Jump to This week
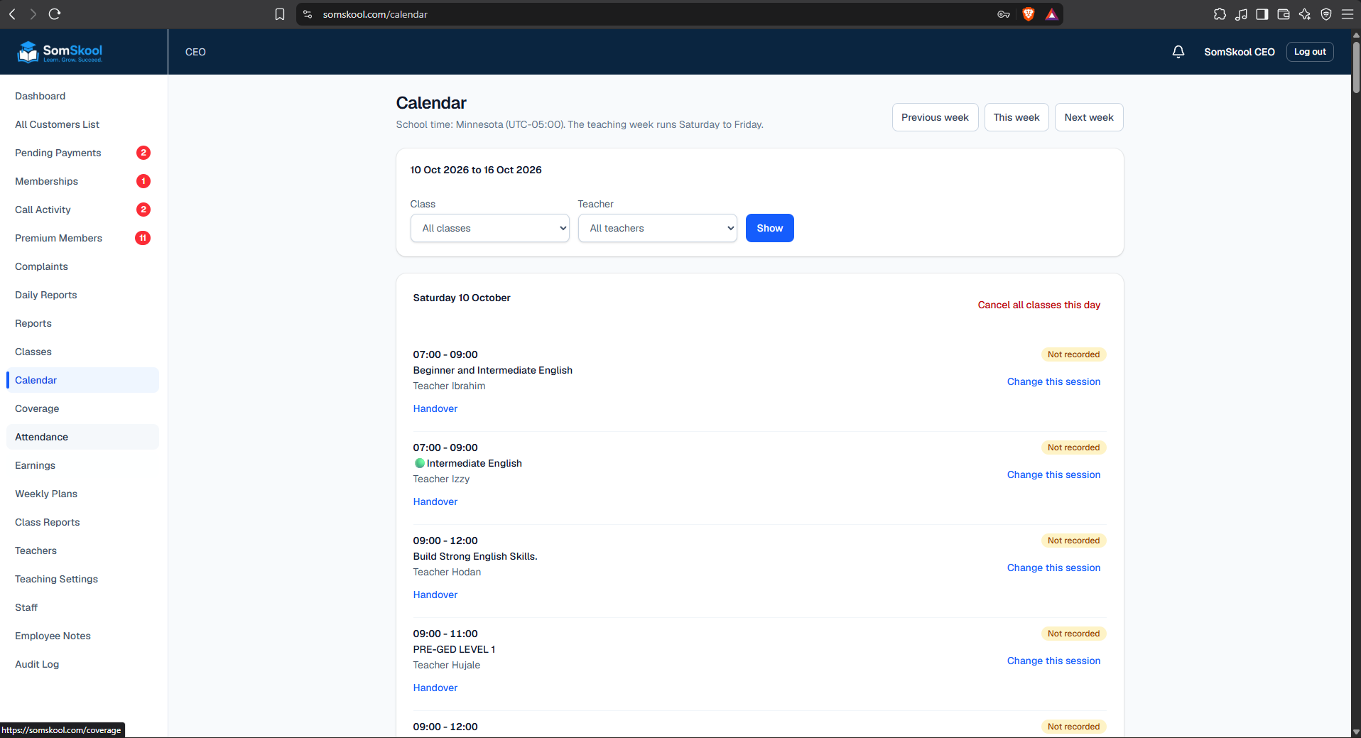The height and width of the screenshot is (738, 1361). click(x=1016, y=117)
